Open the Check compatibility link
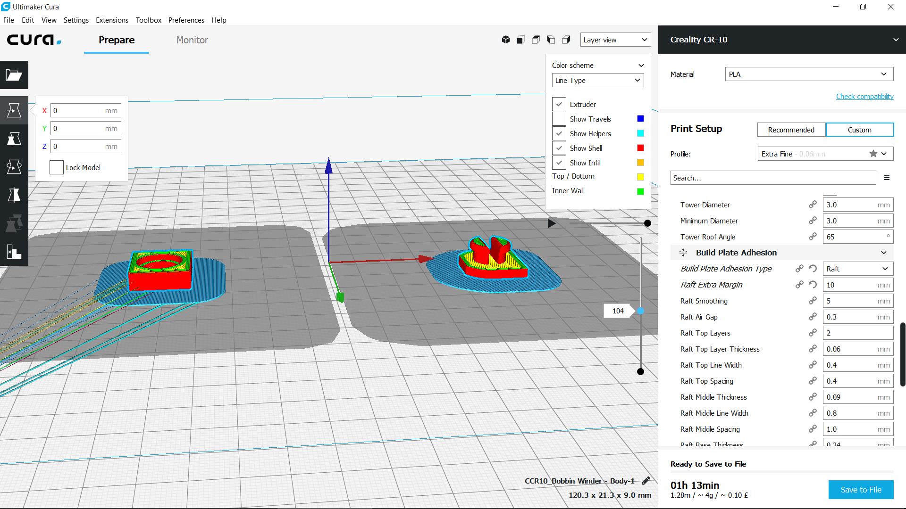 pyautogui.click(x=864, y=96)
